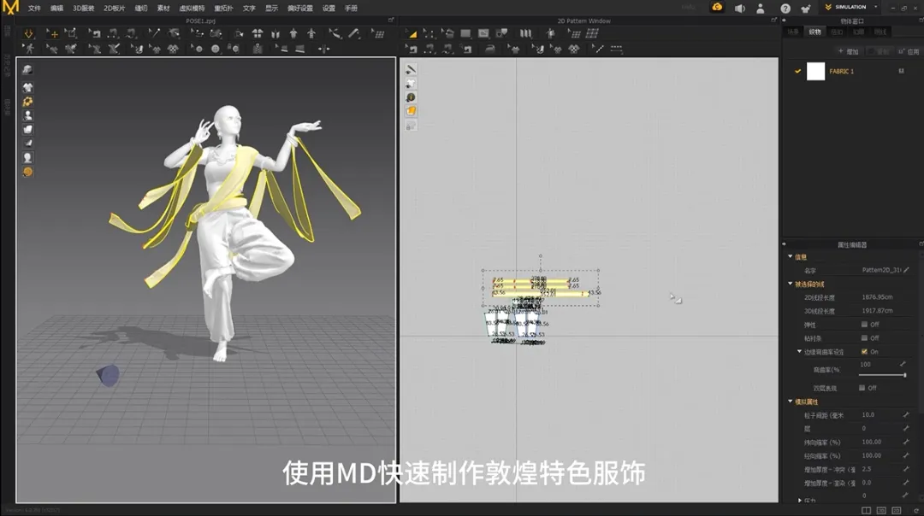The image size is (924, 516).
Task: Click the orange pattern icon in 2D sidebar
Action: coord(412,111)
